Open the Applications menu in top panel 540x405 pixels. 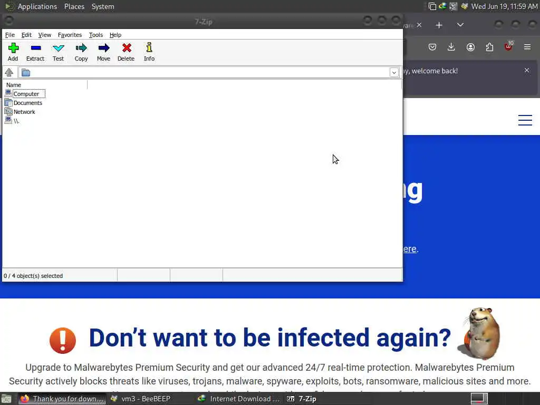point(37,6)
